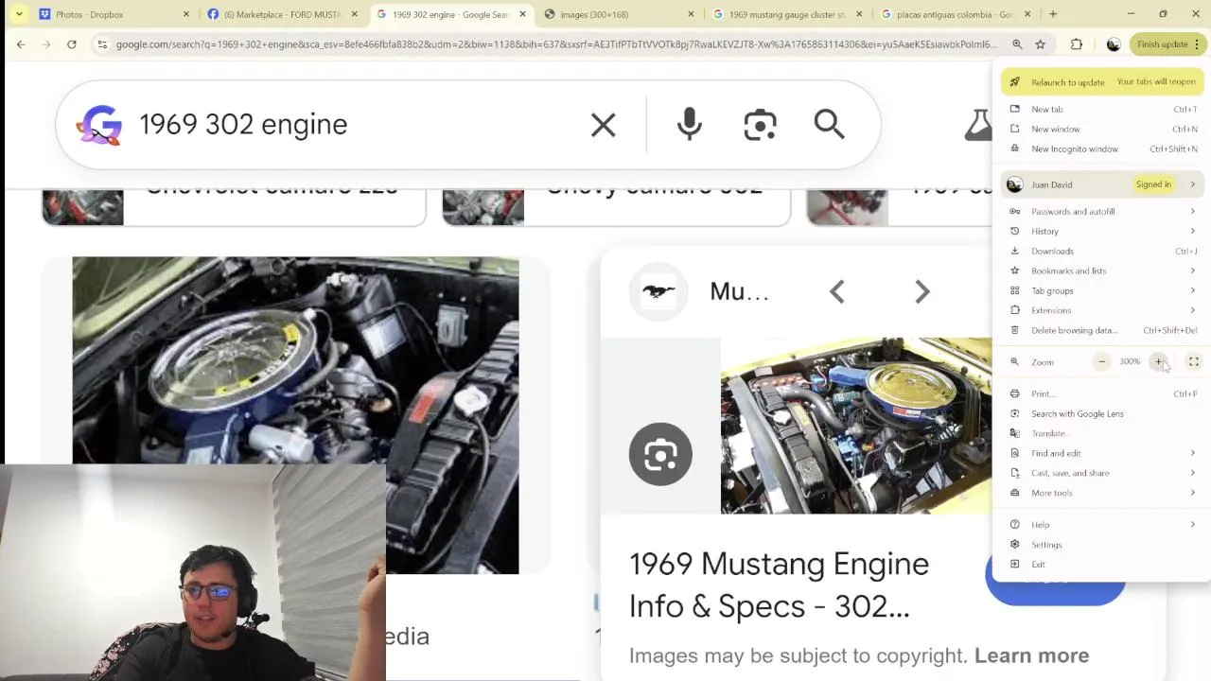Search inside image with Lens button
Viewport: 1211px width, 681px height.
[660, 454]
